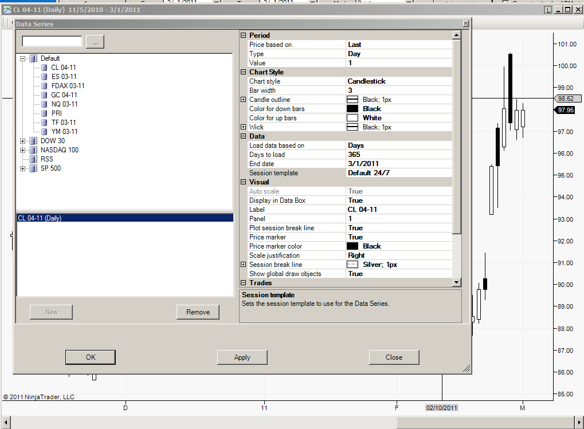Image resolution: width=584 pixels, height=429 pixels.
Task: Click the 97.95 price marker on chart axis
Action: (566, 110)
